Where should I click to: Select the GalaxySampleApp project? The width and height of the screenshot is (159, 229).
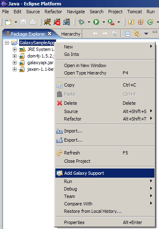click(37, 43)
